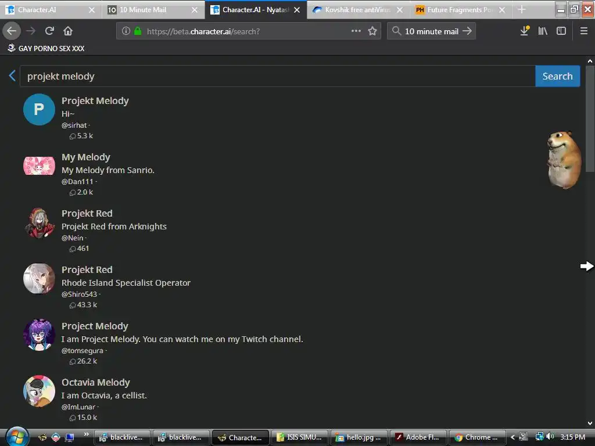Close the 10 Minute Mail tab
595x446 pixels.
tap(195, 10)
